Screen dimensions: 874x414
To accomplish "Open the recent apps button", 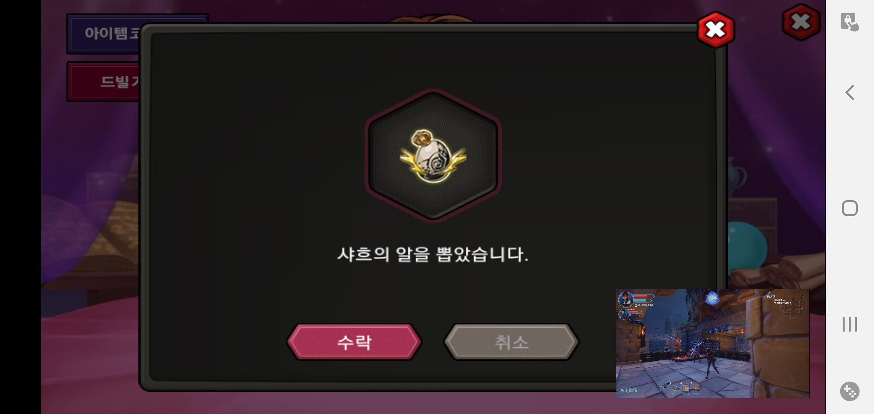I will 849,324.
